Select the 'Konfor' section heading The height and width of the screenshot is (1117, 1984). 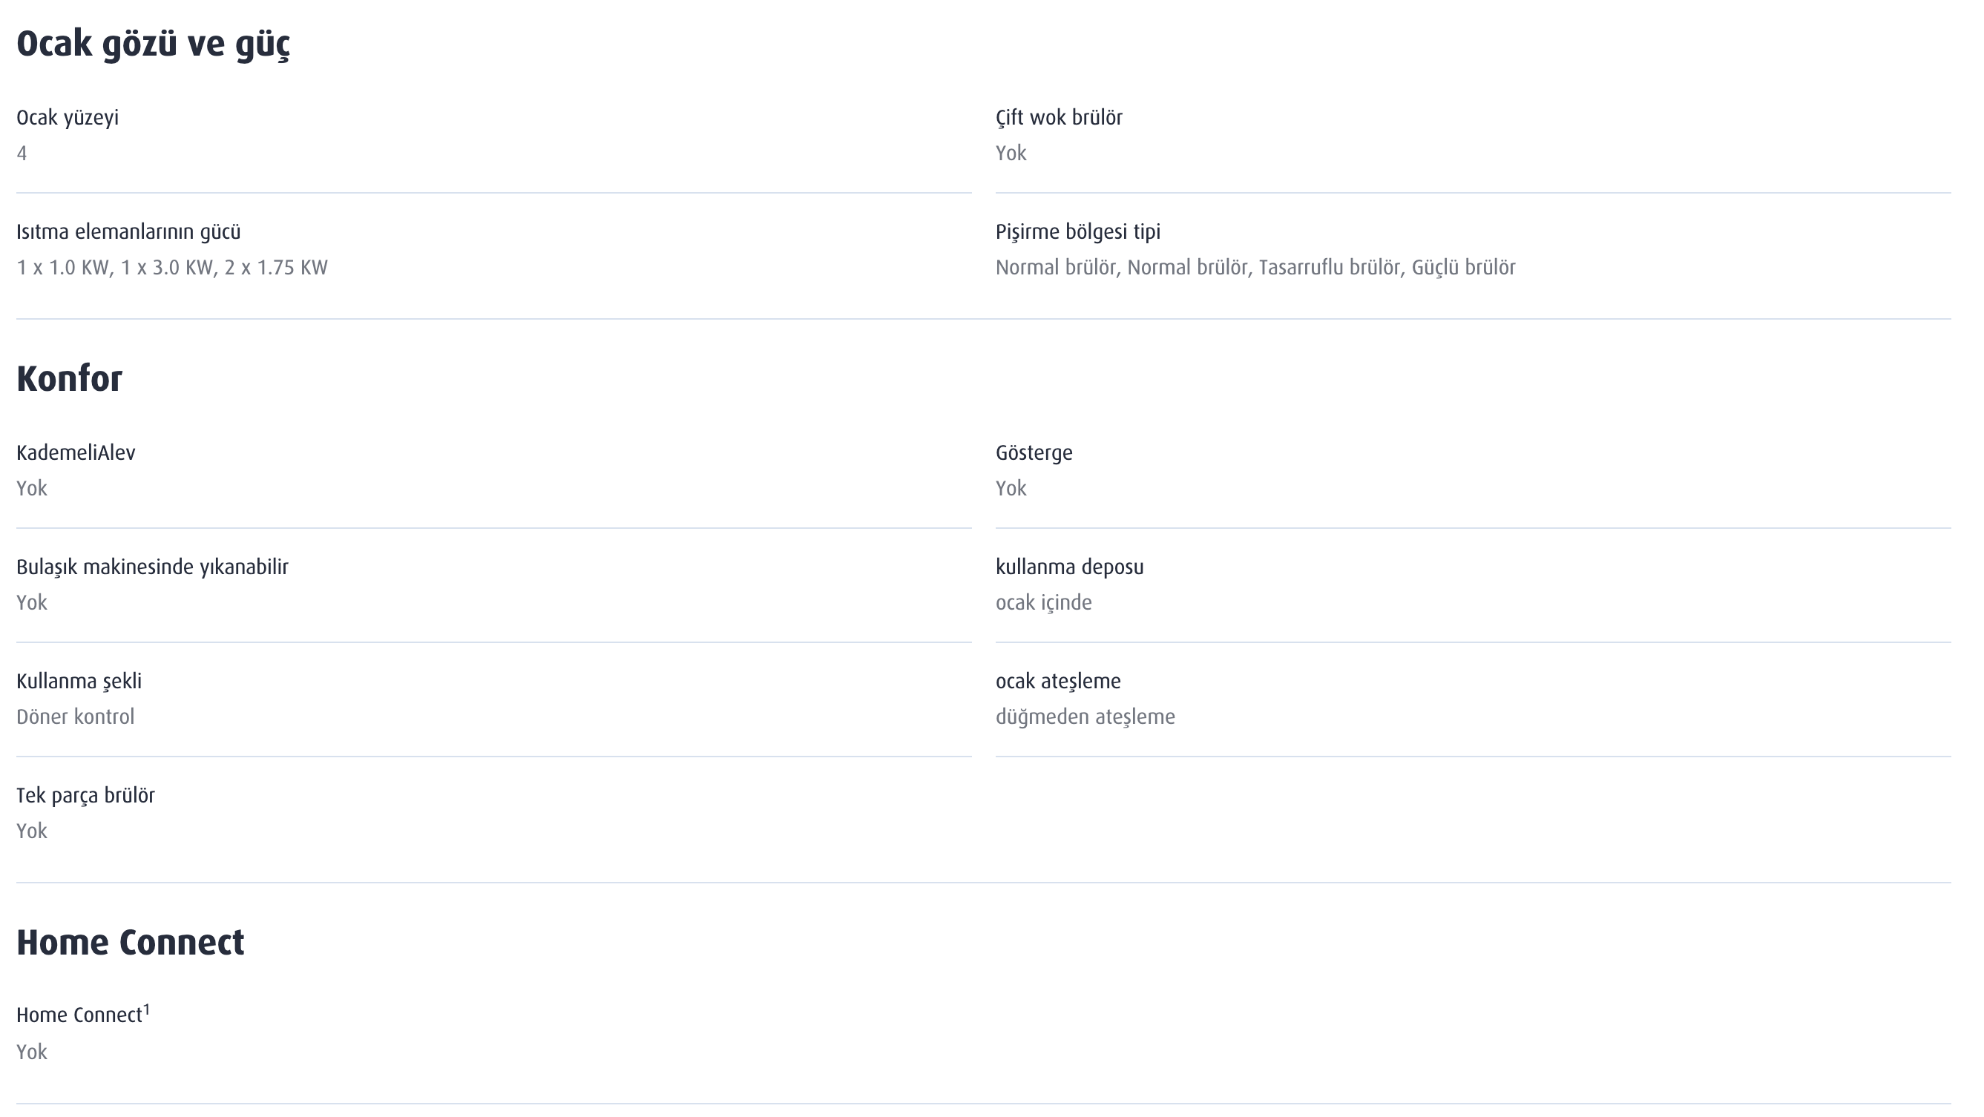click(69, 379)
